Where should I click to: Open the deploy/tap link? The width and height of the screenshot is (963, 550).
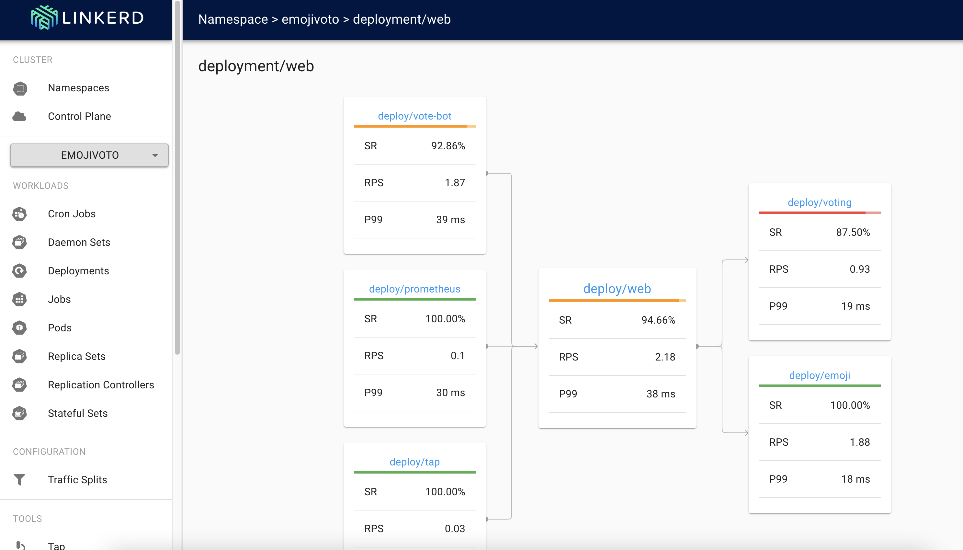point(414,462)
